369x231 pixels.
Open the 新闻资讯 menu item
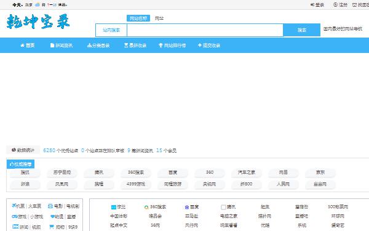click(x=61, y=45)
